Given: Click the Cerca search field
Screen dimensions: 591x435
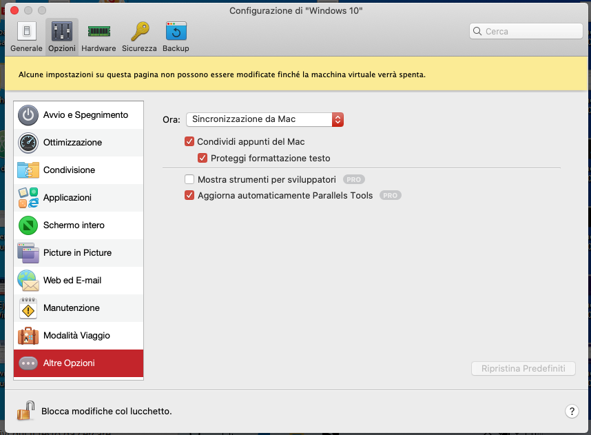Looking at the screenshot, I should 526,31.
